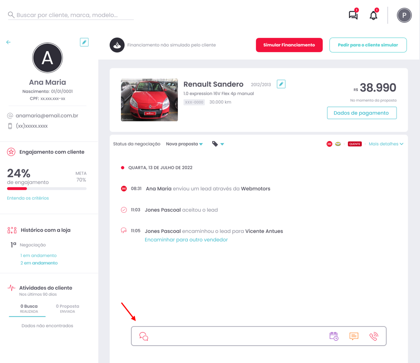Open the tag label dropdown
The height and width of the screenshot is (363, 420).
click(218, 144)
